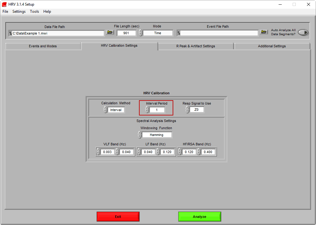Click the Mode field showing Time
This screenshot has width=316, height=225.
(158, 33)
